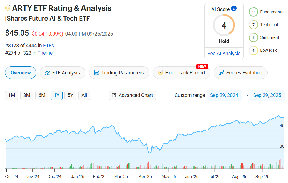Click the target icon beside ARTY title

(x=8, y=8)
